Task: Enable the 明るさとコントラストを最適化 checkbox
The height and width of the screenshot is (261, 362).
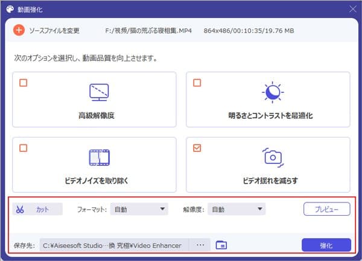Action: (x=197, y=83)
